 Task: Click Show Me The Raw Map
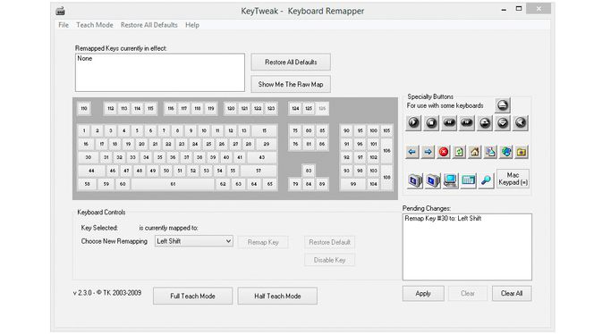(x=291, y=84)
